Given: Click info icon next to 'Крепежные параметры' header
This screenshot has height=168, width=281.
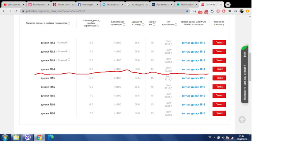Looking at the screenshot, I should (x=124, y=25).
